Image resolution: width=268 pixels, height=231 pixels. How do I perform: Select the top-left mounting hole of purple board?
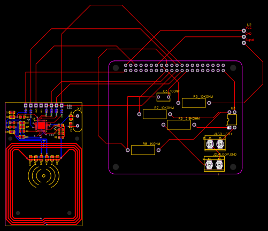click(x=116, y=68)
